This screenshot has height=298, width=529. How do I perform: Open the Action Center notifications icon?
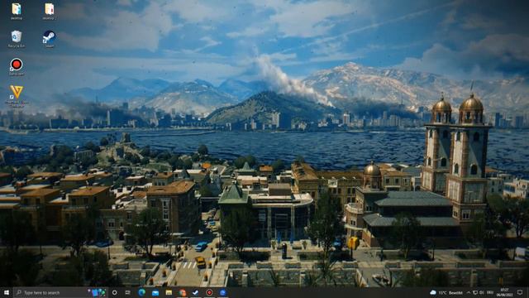[520, 292]
